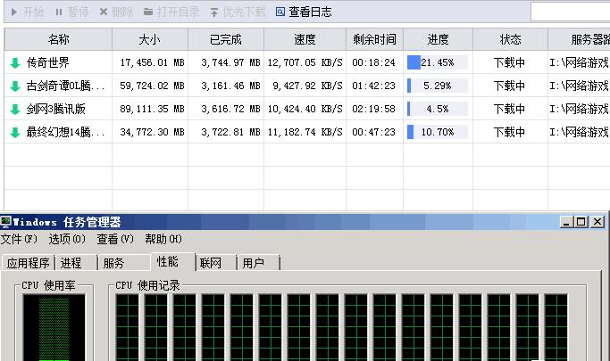The image size is (610, 361).
Task: Click the size value 89,111.35 MB
Action: click(x=152, y=109)
